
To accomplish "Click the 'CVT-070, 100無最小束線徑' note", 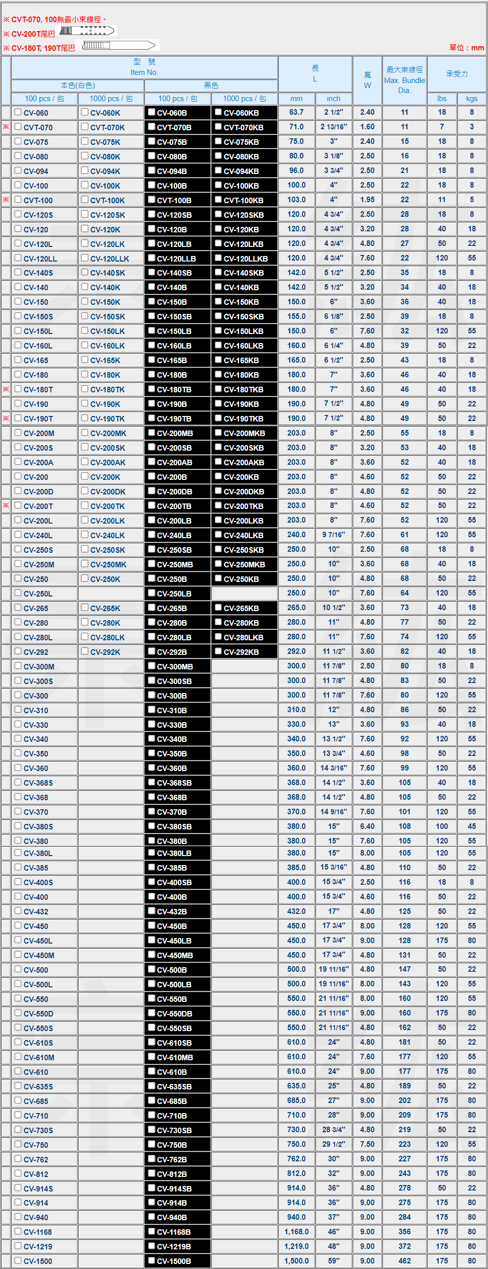I will (56, 19).
